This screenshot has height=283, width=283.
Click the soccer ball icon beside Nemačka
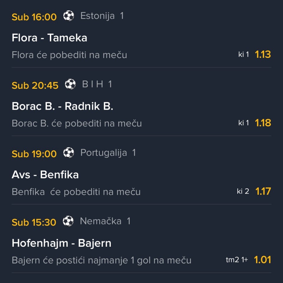point(68,221)
